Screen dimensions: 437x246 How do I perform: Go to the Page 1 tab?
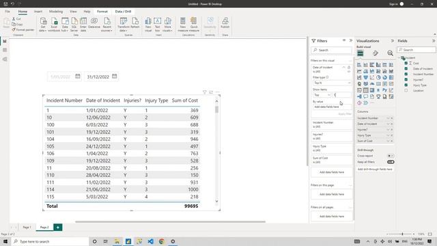(x=27, y=228)
